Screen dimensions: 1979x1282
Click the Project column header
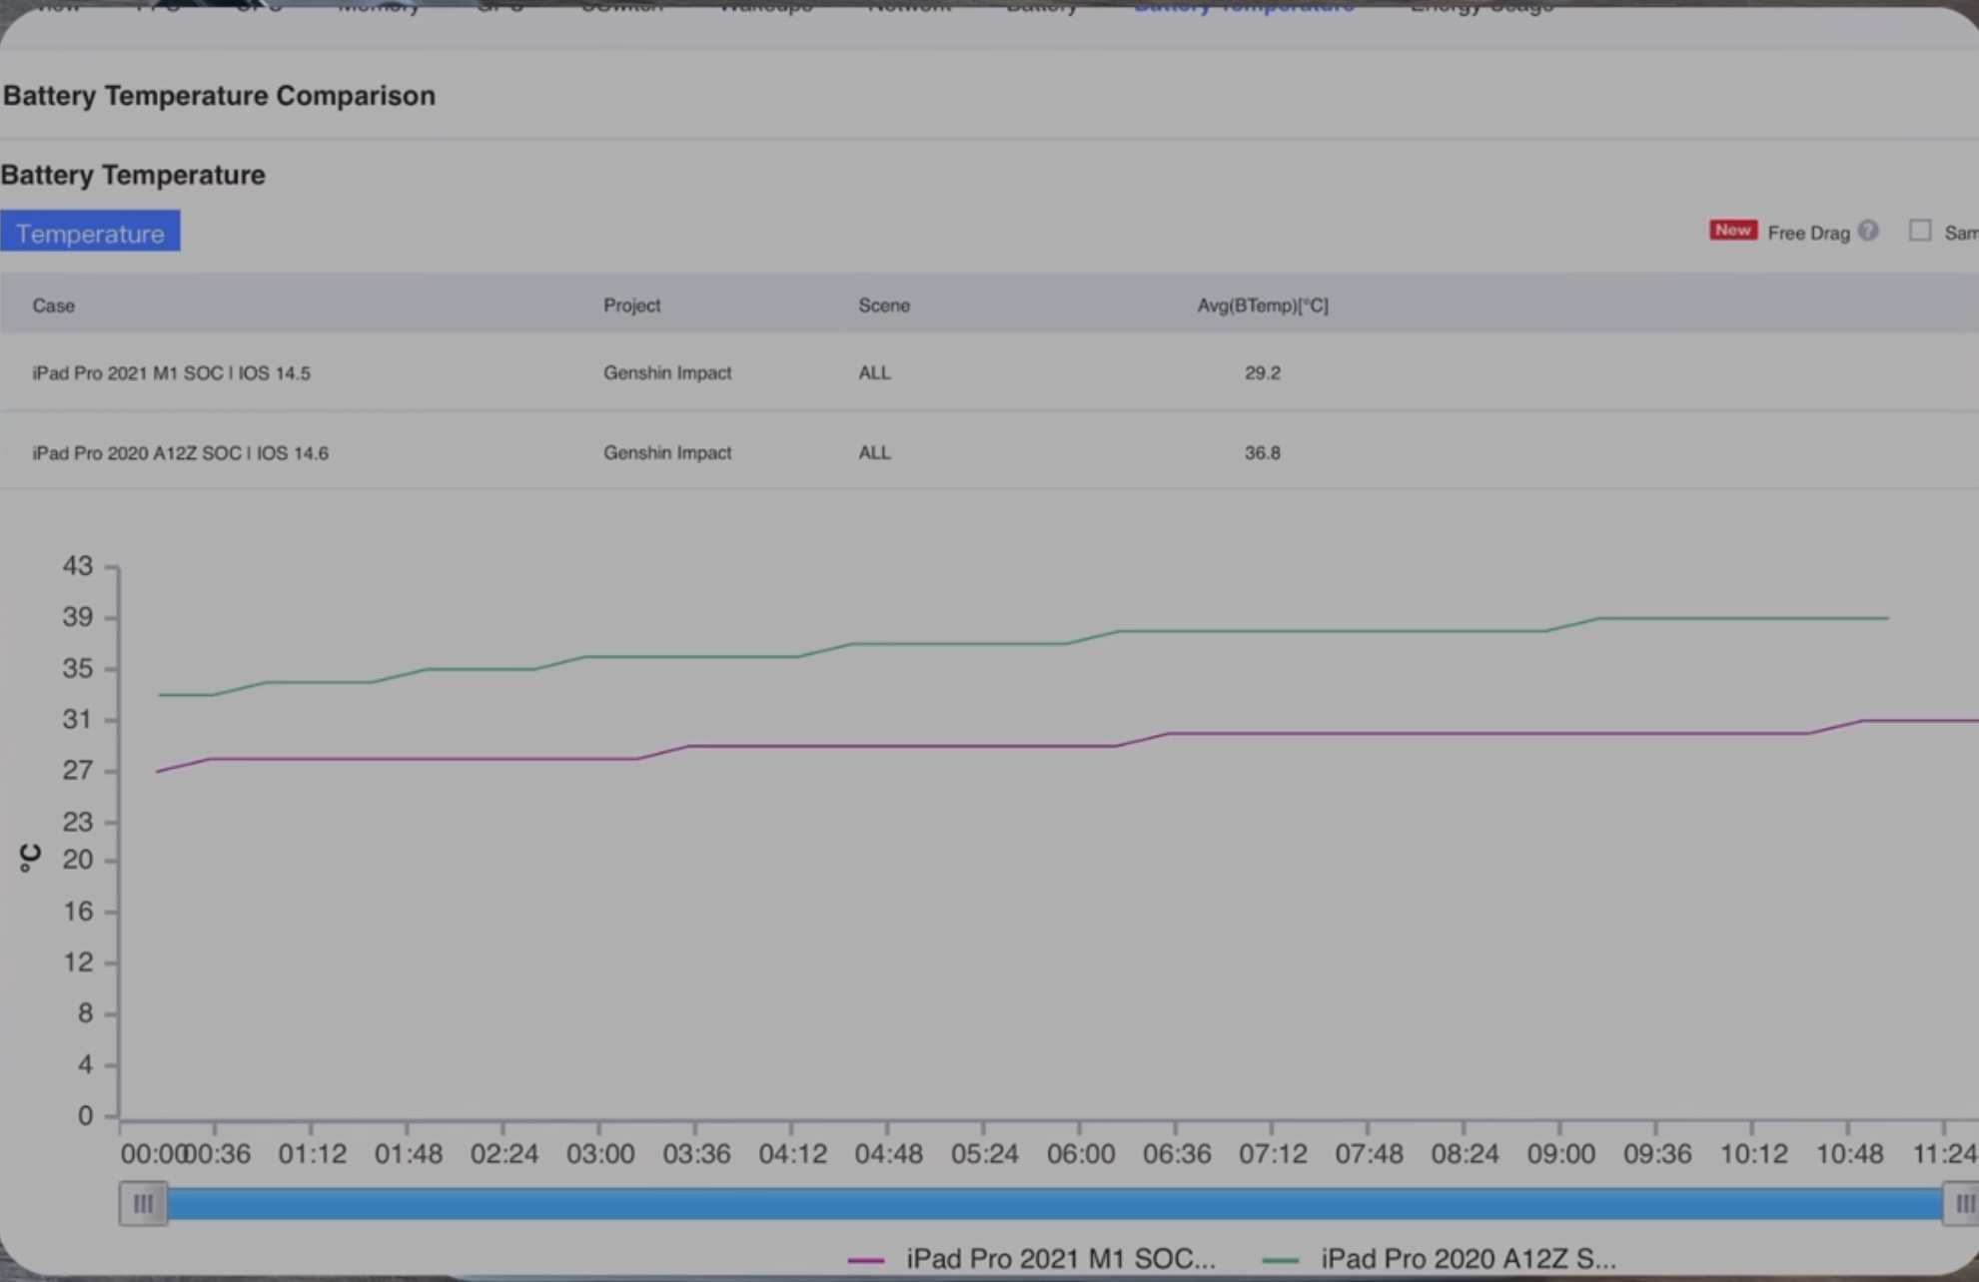pyautogui.click(x=631, y=306)
